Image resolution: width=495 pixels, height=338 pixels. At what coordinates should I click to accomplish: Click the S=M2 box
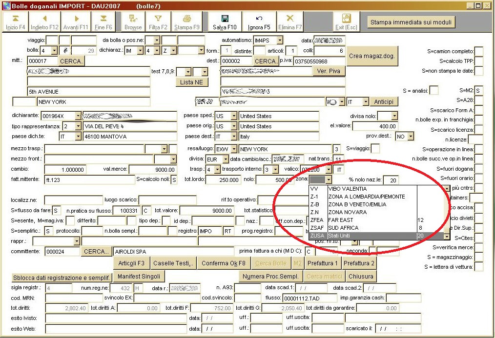[479, 91]
